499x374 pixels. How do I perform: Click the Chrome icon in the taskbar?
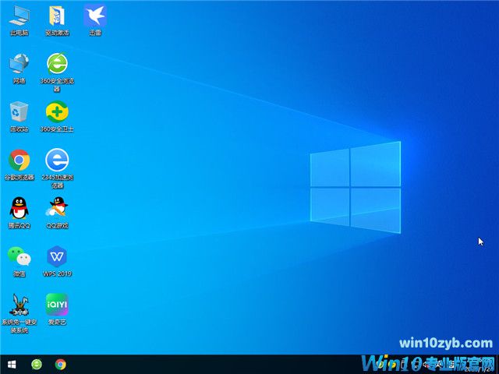[x=61, y=365]
